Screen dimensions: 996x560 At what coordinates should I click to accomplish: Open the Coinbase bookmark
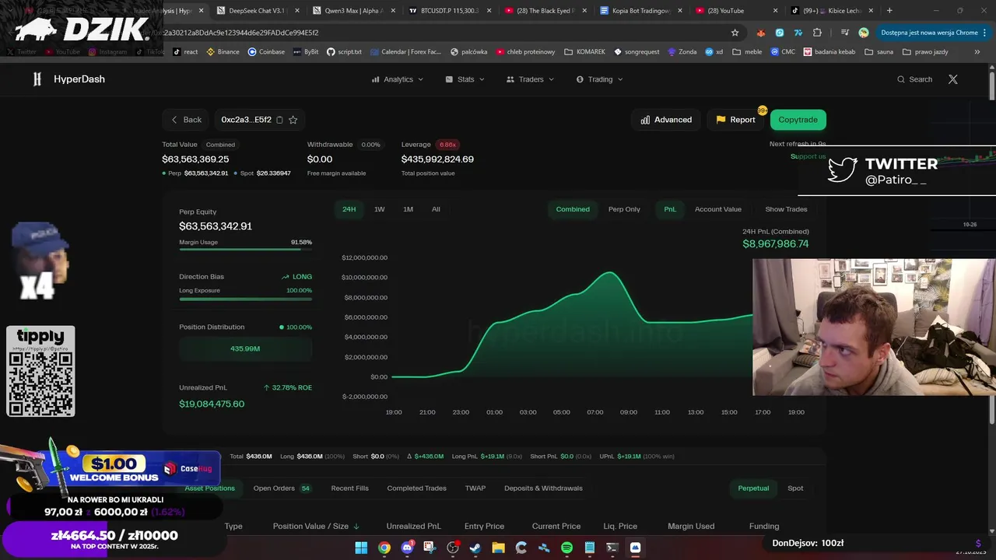point(266,52)
